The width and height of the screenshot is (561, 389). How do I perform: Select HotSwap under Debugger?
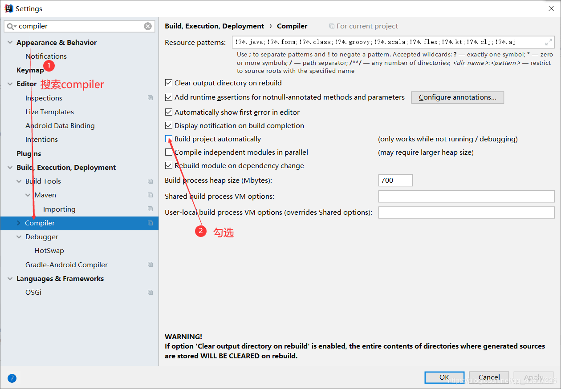click(49, 250)
